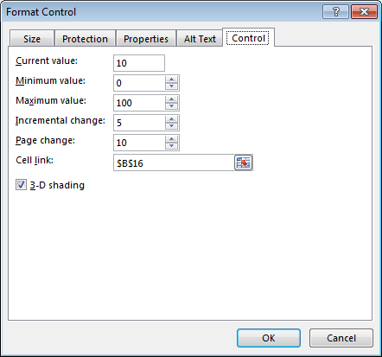This screenshot has height=357, width=382.
Task: Switch to the Size tab
Action: tap(32, 39)
